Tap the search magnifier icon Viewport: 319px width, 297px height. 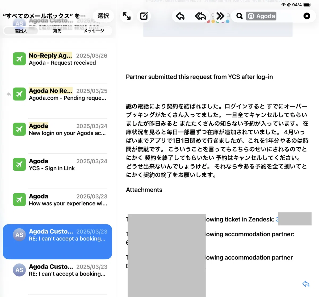click(239, 16)
